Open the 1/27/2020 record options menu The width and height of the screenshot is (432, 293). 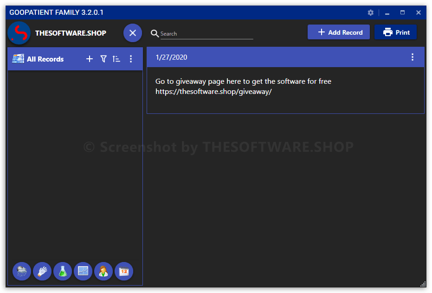413,57
